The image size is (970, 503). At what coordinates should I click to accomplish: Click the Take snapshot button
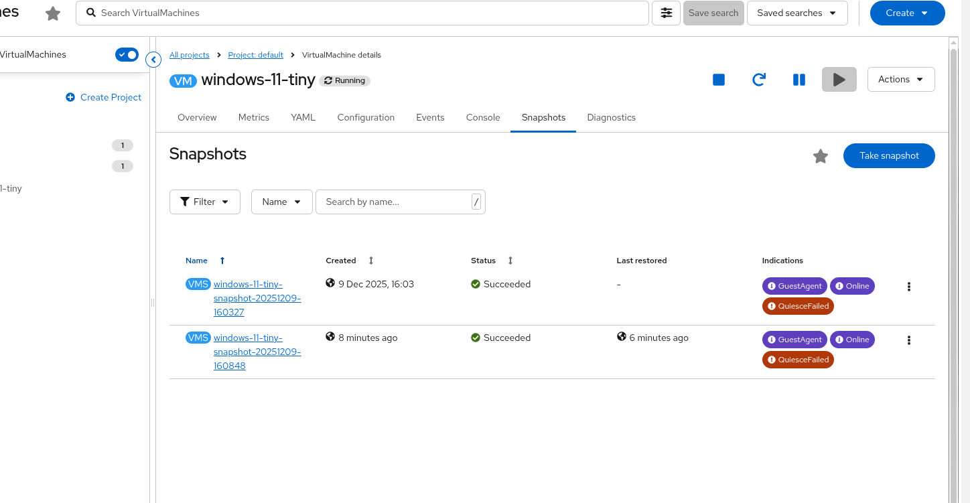click(889, 155)
